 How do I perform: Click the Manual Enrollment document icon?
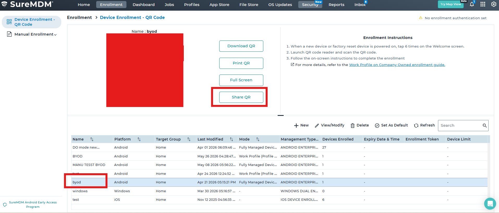[9, 34]
